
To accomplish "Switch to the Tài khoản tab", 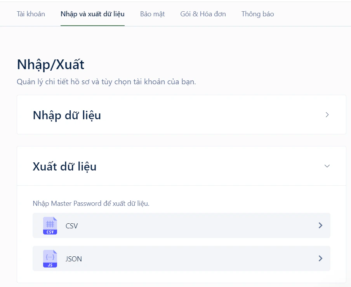I will tap(31, 14).
